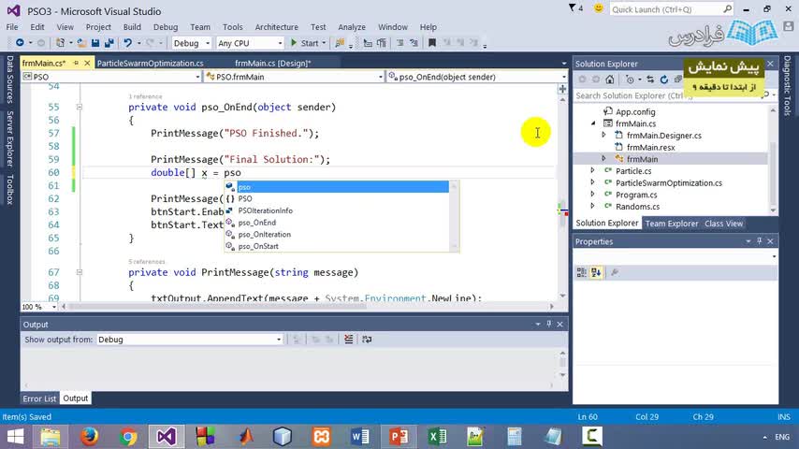The image size is (799, 449).
Task: Refresh Solution Explorer with the refresh icon
Action: 664,80
